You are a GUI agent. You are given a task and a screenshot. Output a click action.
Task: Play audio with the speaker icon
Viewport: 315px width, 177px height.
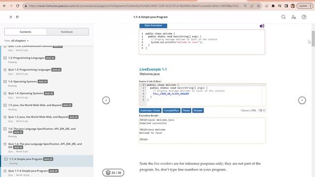(x=262, y=26)
